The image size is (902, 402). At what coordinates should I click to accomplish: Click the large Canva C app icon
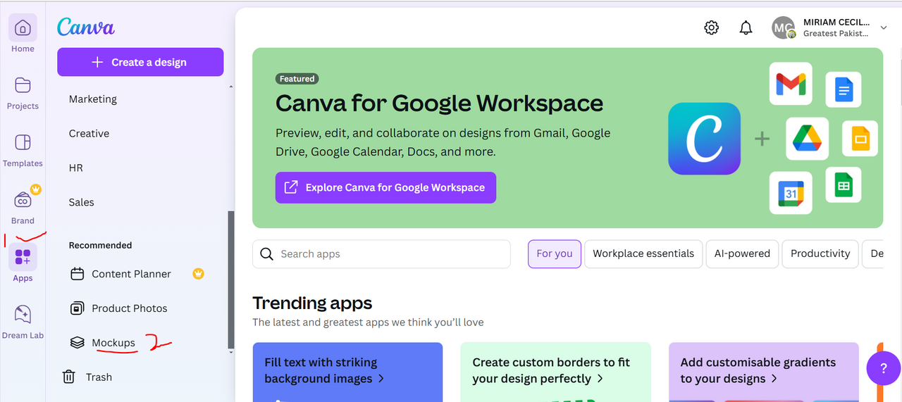(x=704, y=139)
